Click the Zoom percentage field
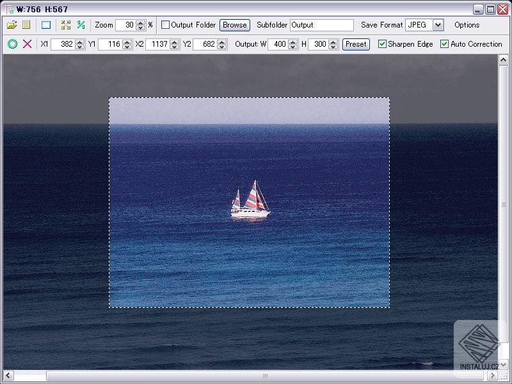Screen dimensions: 512x384 tap(126, 25)
